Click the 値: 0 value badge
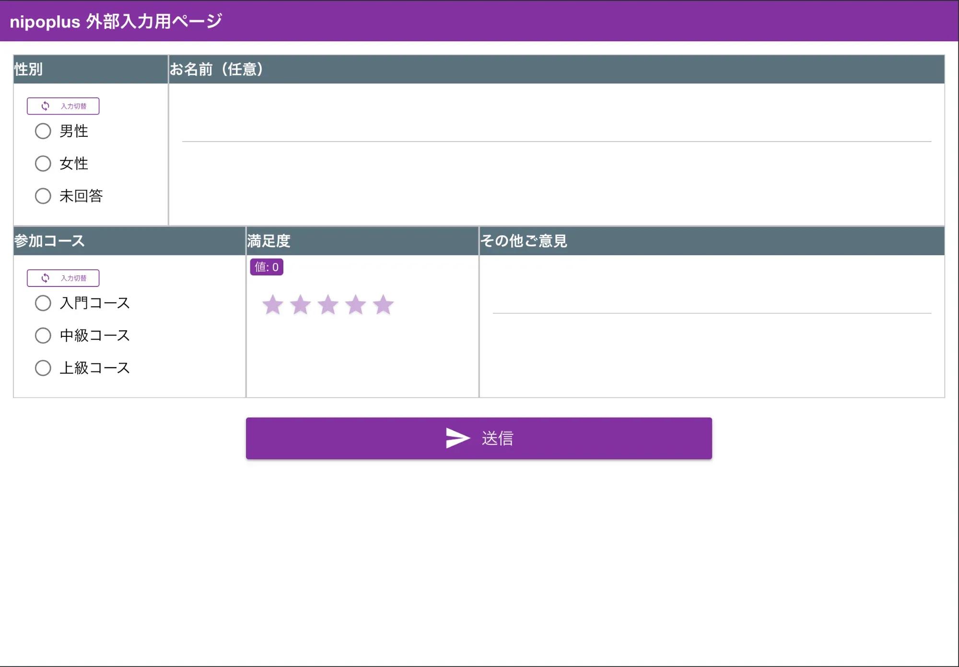The height and width of the screenshot is (667, 959). [x=267, y=267]
